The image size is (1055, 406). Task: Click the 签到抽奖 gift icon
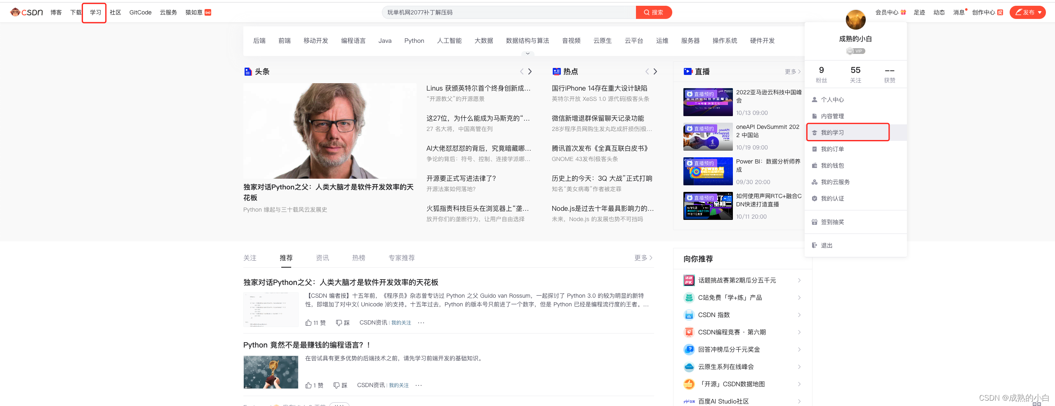coord(814,222)
